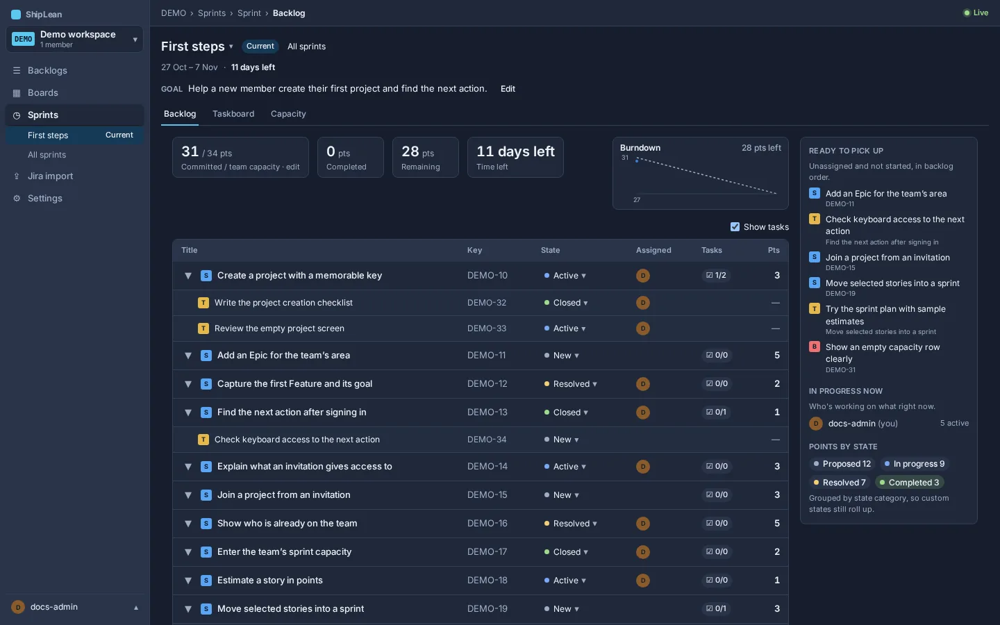Image resolution: width=1000 pixels, height=625 pixels.
Task: Click task icon beside Write the project creation checklist
Action: tap(203, 303)
